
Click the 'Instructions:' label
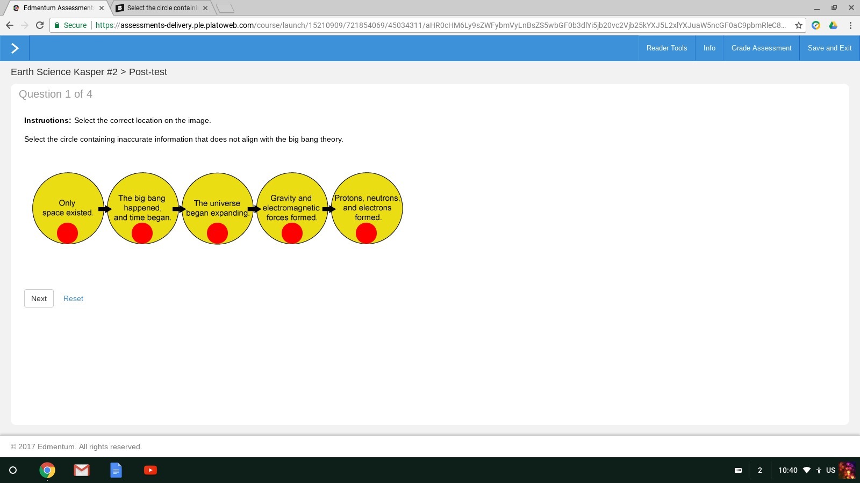click(47, 120)
